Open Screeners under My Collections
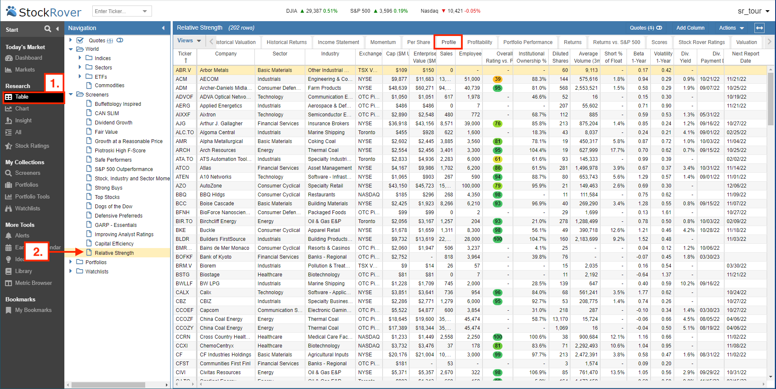This screenshot has height=389, width=776. point(28,173)
